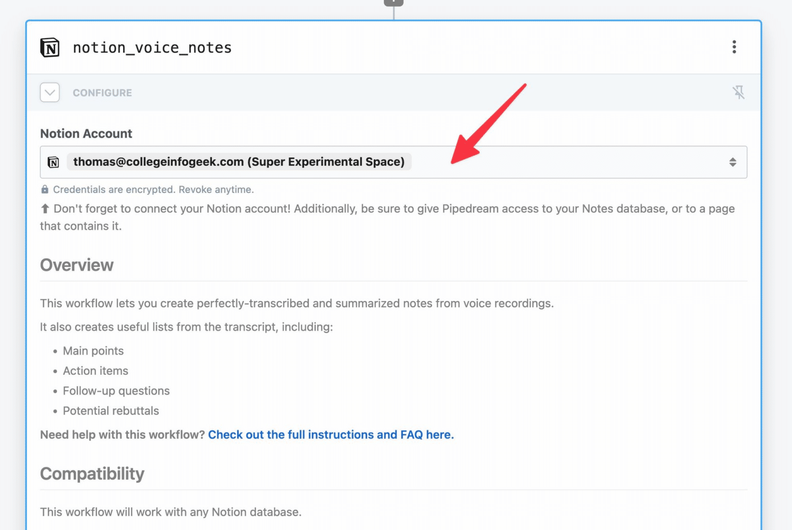Click the lock icon next to the credentials notice
The height and width of the screenshot is (530, 792).
point(45,189)
